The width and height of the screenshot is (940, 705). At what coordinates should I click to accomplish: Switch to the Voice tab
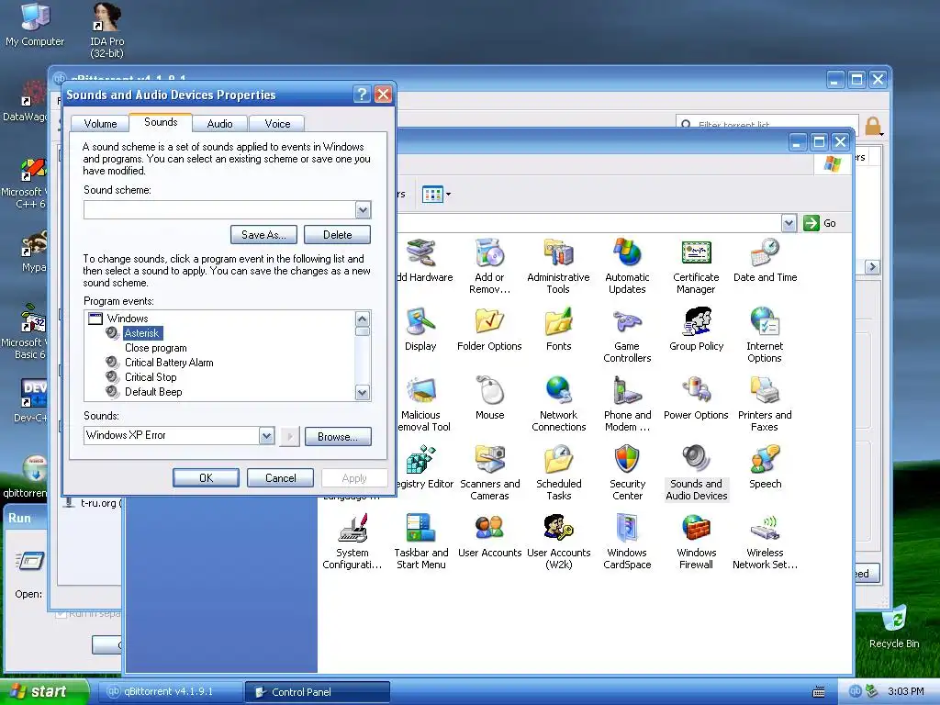[277, 124]
